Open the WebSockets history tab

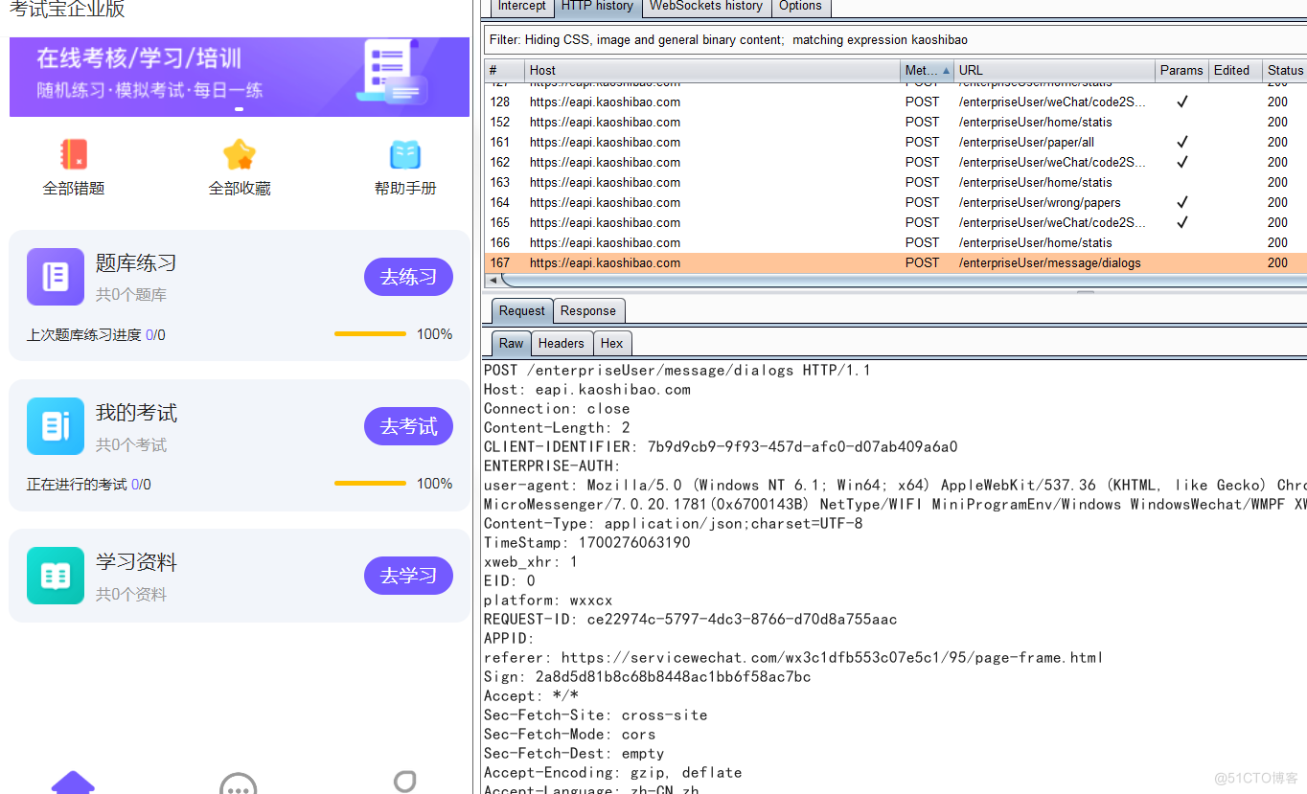(x=706, y=7)
